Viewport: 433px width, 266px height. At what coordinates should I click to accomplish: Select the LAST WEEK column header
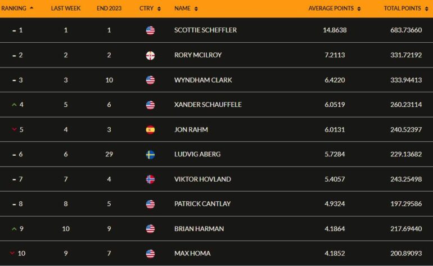click(66, 8)
